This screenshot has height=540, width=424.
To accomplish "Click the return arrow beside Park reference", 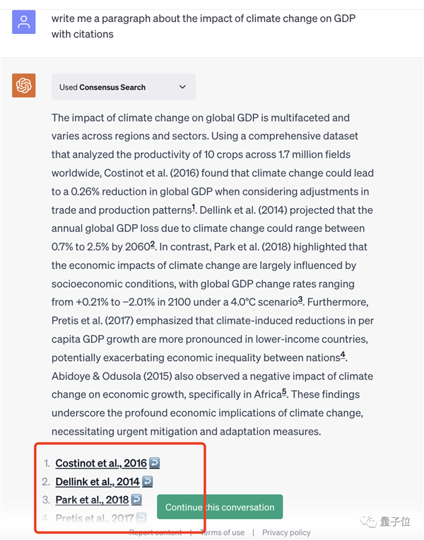I will [x=136, y=500].
